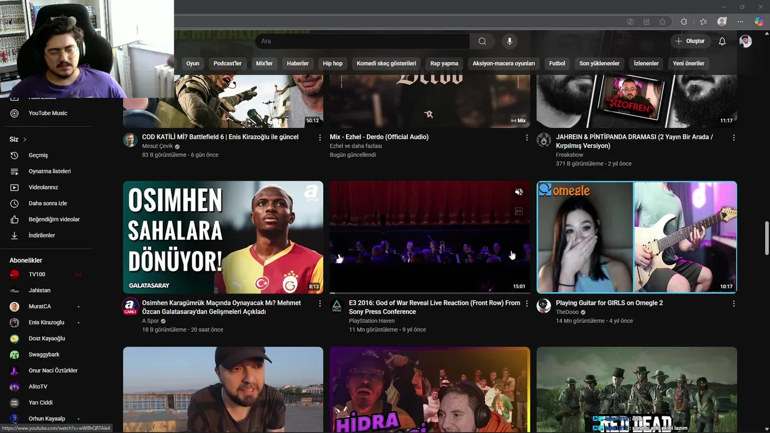Open the OSIMHEN SAHALARA DÖNÜYOR thumbnail
770x433 pixels.
[223, 237]
